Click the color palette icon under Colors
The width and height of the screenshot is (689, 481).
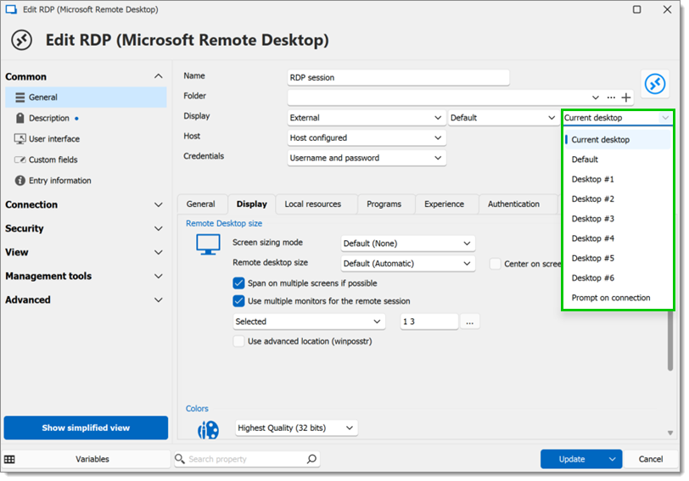click(208, 429)
